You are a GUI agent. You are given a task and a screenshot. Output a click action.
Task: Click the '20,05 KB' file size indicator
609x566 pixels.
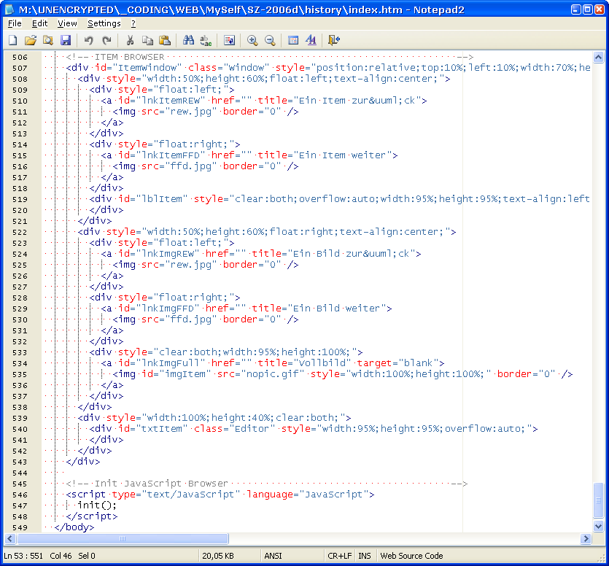coord(218,556)
